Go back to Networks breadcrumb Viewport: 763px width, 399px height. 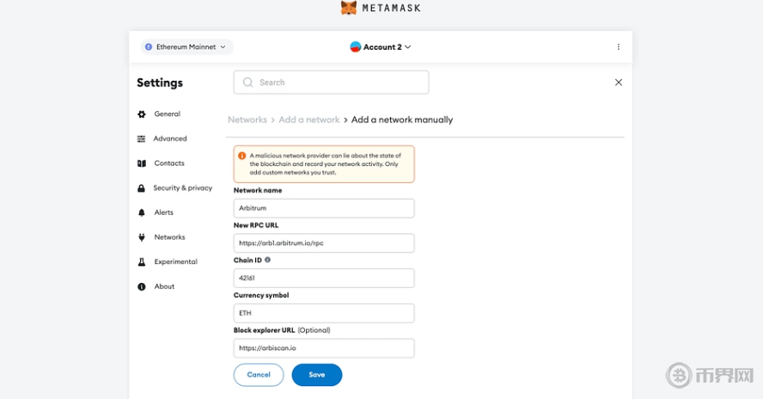tap(247, 120)
